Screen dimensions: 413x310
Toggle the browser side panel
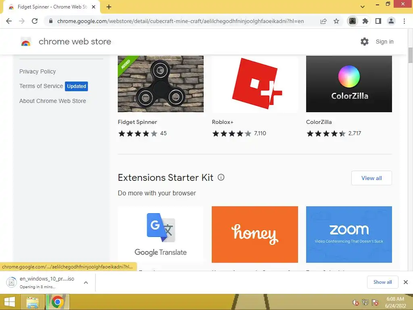pyautogui.click(x=378, y=21)
